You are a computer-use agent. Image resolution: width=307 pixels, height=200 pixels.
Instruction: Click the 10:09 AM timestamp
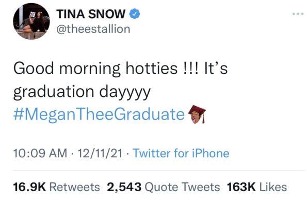40,153
